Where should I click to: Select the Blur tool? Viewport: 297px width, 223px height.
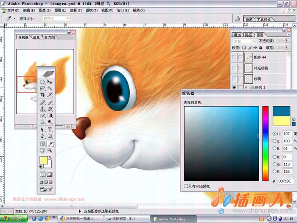[42, 121]
